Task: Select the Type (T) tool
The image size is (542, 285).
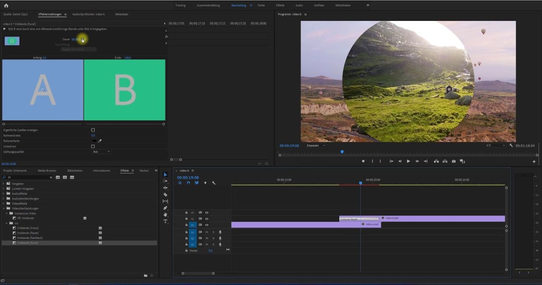Action: 165,221
